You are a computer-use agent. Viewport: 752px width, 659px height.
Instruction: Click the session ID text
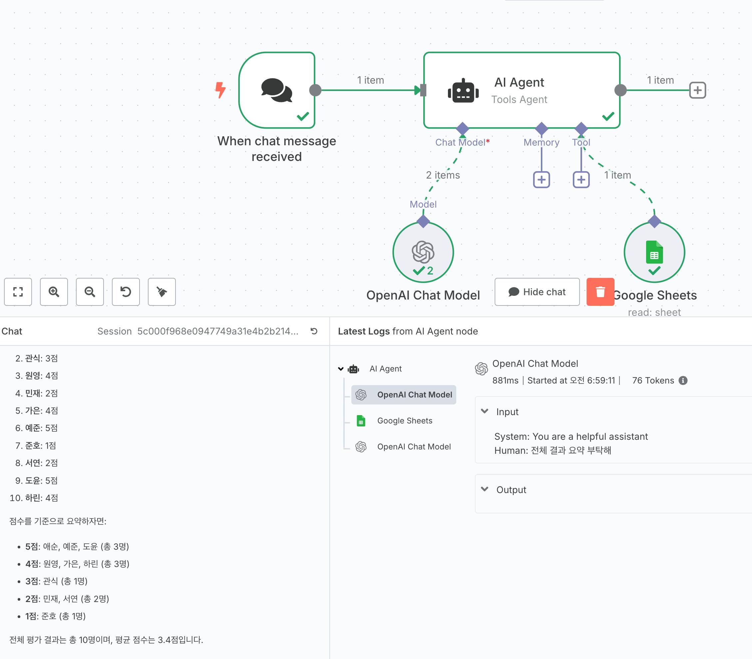(x=218, y=331)
